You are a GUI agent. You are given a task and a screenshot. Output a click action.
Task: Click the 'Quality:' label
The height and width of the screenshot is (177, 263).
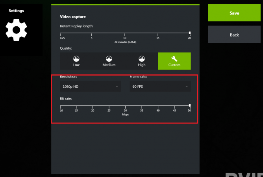[x=66, y=48]
